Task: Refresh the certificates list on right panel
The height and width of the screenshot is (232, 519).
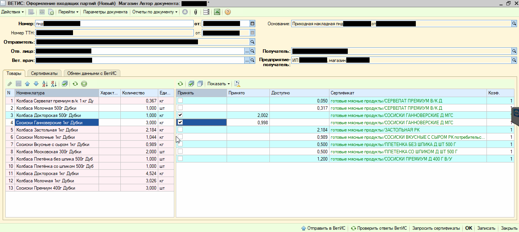Action: click(x=180, y=84)
